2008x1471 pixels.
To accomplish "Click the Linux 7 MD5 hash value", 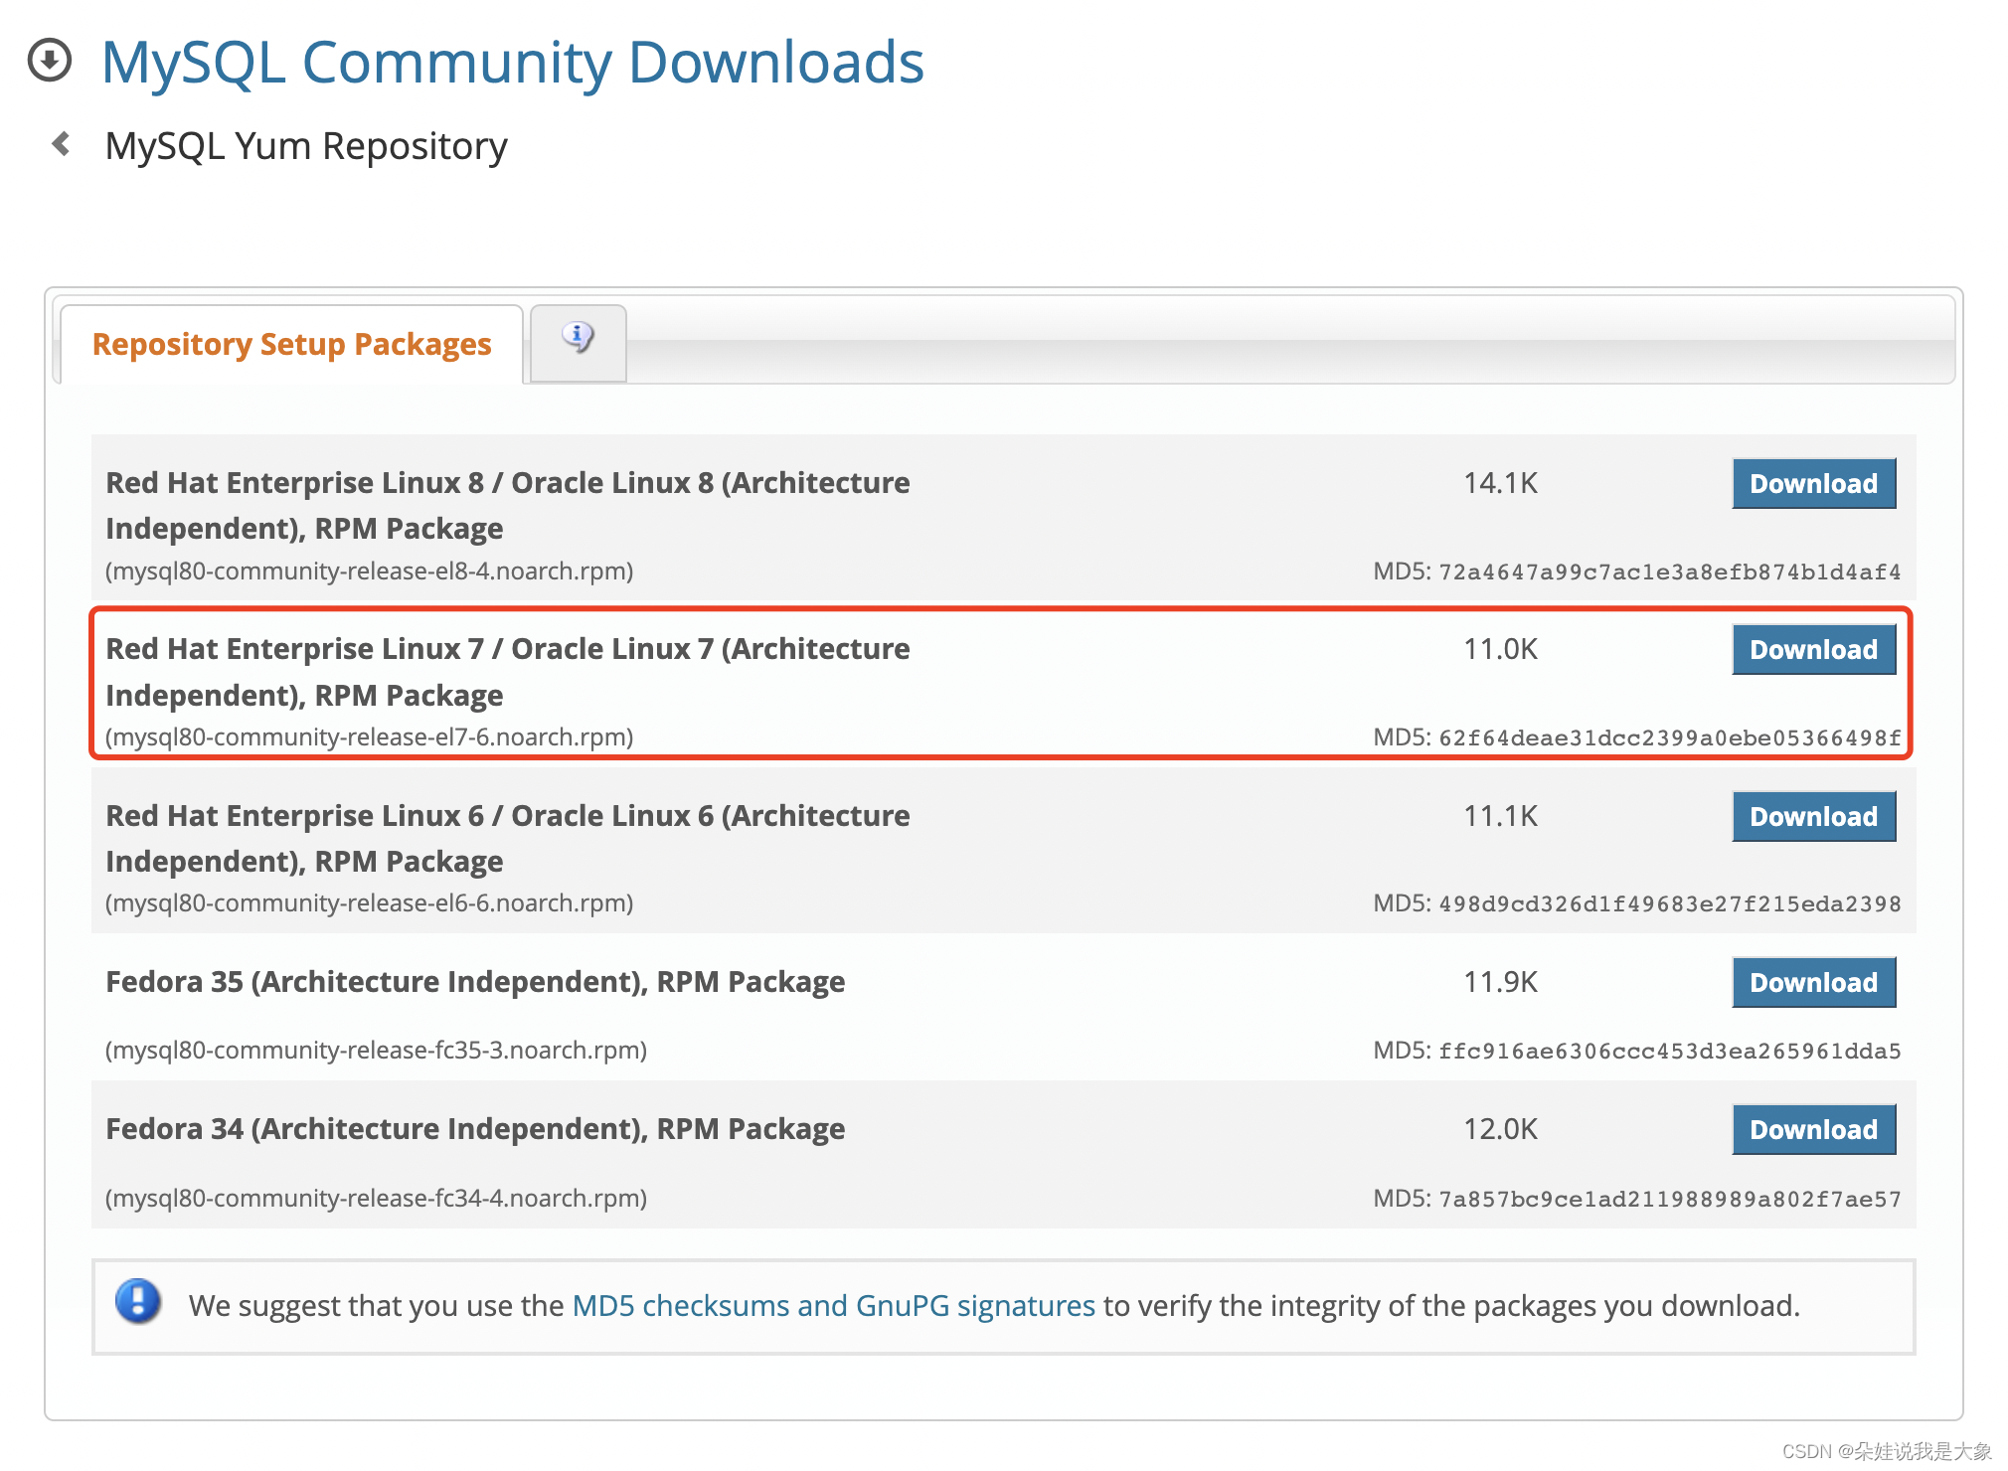I will tap(1669, 738).
